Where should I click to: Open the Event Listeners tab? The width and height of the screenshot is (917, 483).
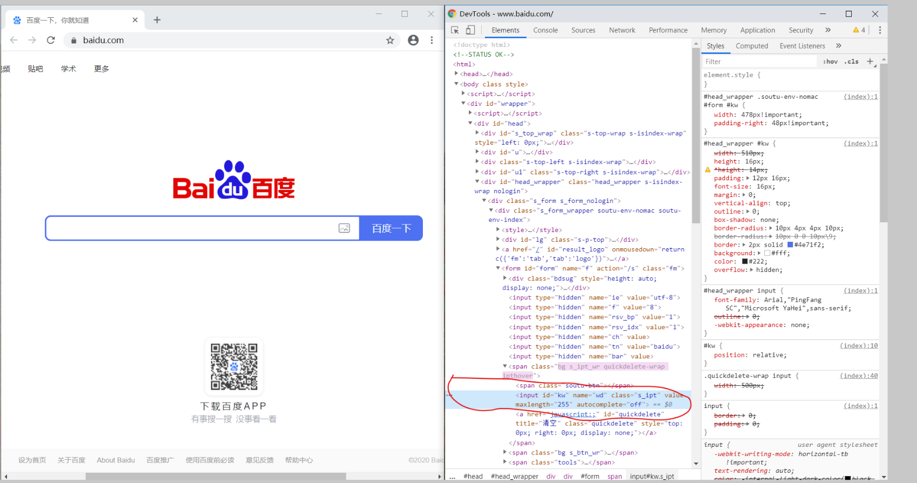[802, 46]
